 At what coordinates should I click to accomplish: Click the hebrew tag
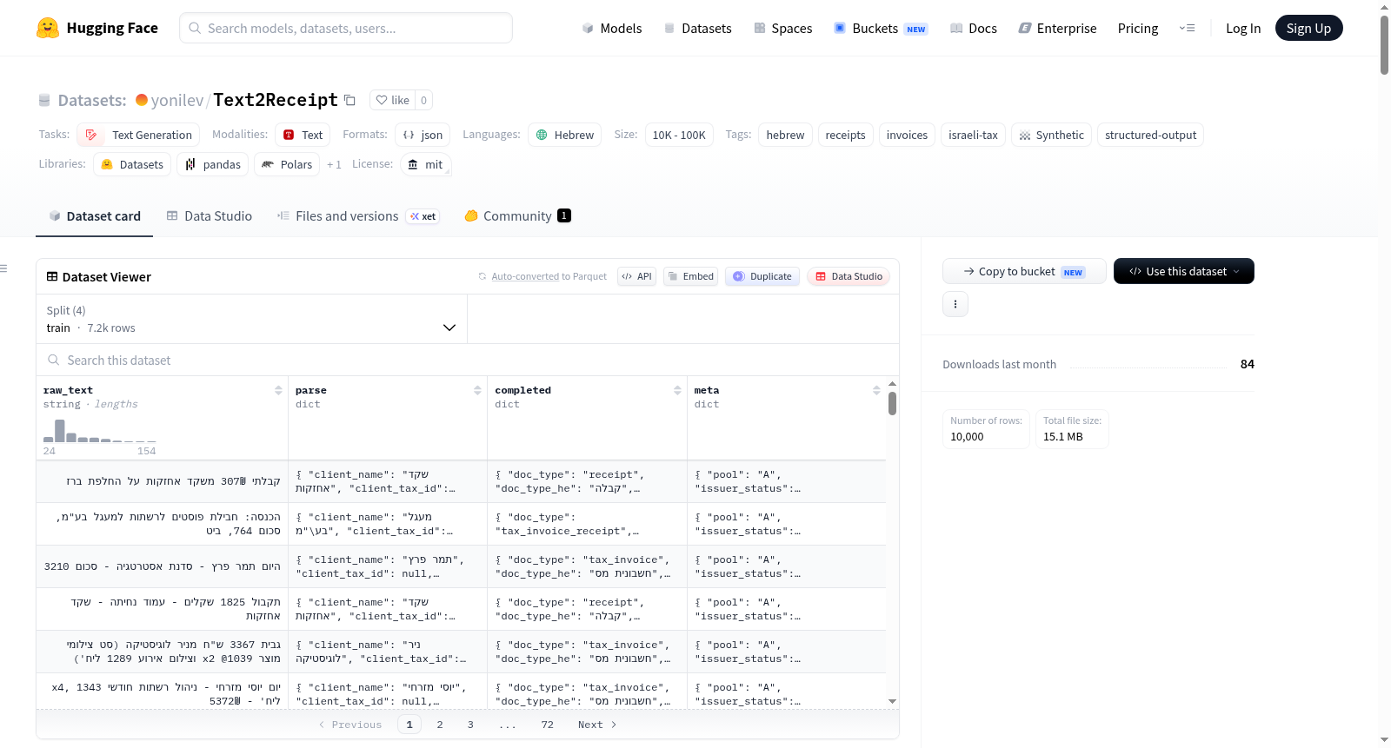coord(785,135)
